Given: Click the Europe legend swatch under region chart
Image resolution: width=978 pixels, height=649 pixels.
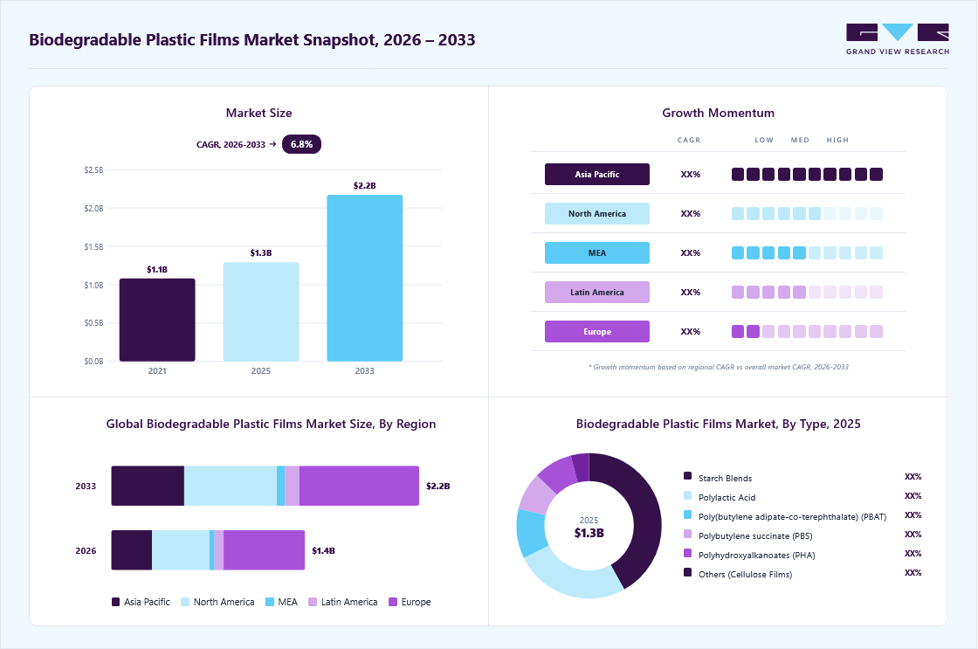Looking at the screenshot, I should (393, 602).
